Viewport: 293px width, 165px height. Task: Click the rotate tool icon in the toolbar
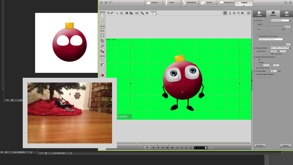[238, 13]
